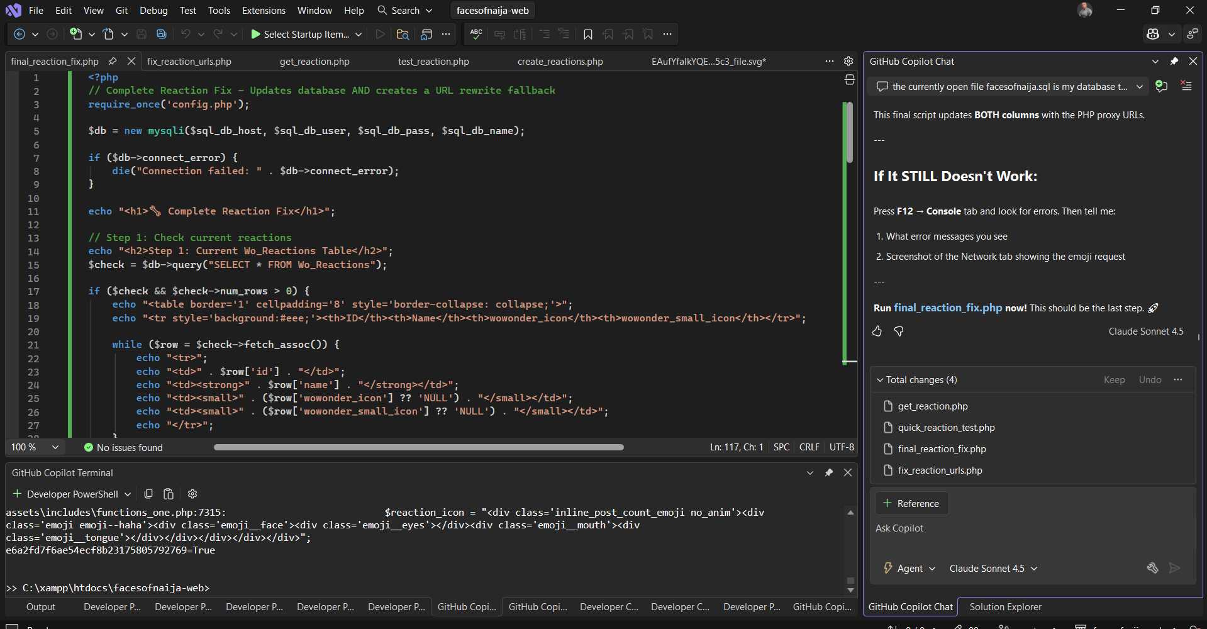The height and width of the screenshot is (629, 1207).
Task: Click the Select Startup Item run button
Action: pos(299,34)
